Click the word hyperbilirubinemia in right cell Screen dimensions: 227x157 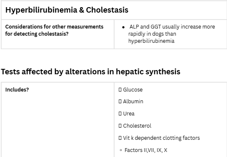pos(151,41)
